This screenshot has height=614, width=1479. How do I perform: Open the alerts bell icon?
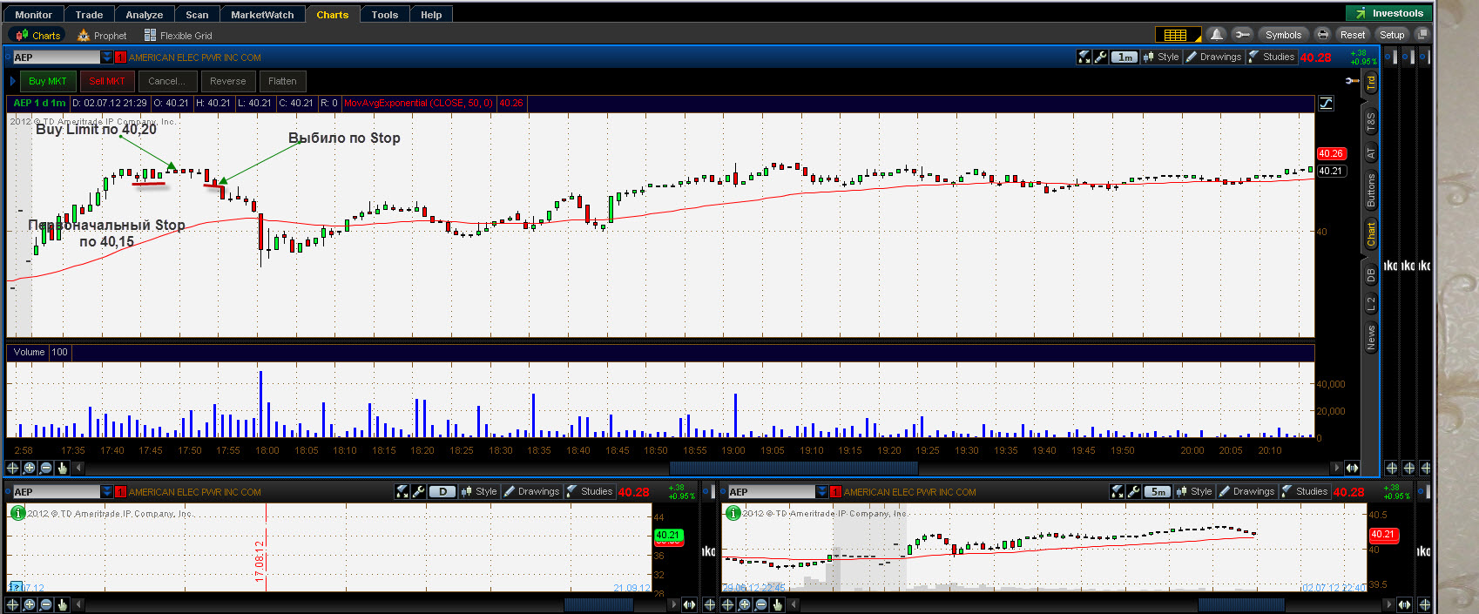[x=1217, y=35]
